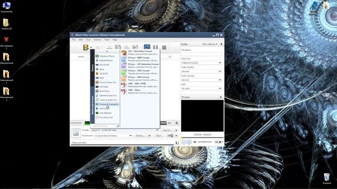This screenshot has width=337, height=189.
Task: Click the star toolbar icon
Action: tap(126, 47)
